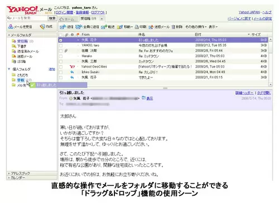This screenshot has height=203, width=279.
Task: Click the 削除 trash icon
Action: tap(173, 27)
